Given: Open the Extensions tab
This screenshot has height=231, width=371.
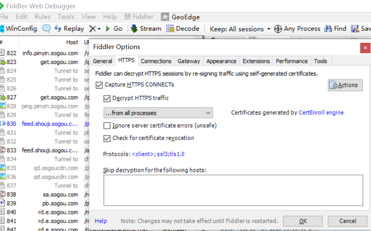Looking at the screenshot, I should pos(256,61).
